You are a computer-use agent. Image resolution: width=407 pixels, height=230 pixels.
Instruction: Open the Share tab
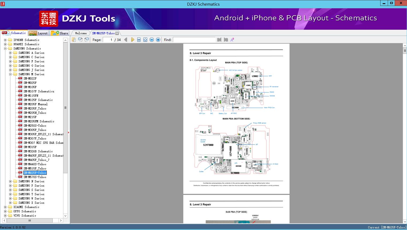click(59, 33)
